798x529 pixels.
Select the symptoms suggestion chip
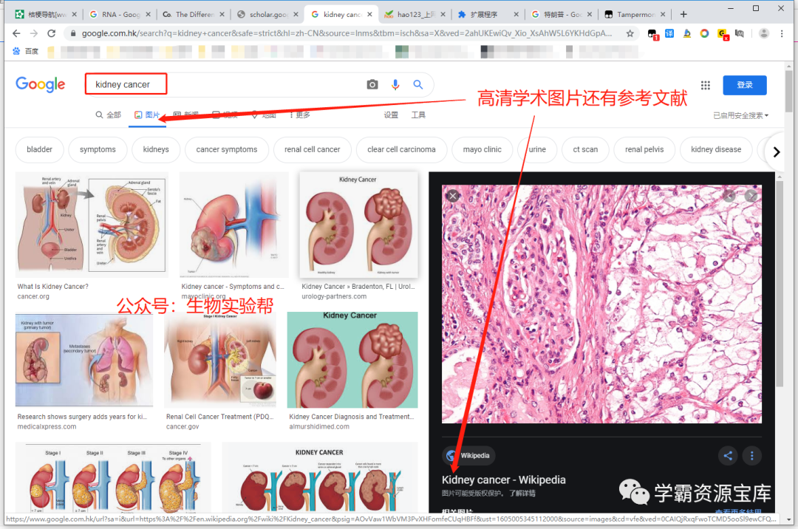98,149
